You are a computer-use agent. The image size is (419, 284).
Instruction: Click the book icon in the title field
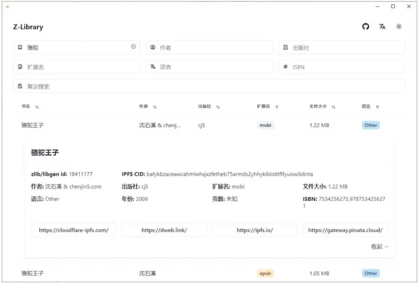(x=19, y=47)
